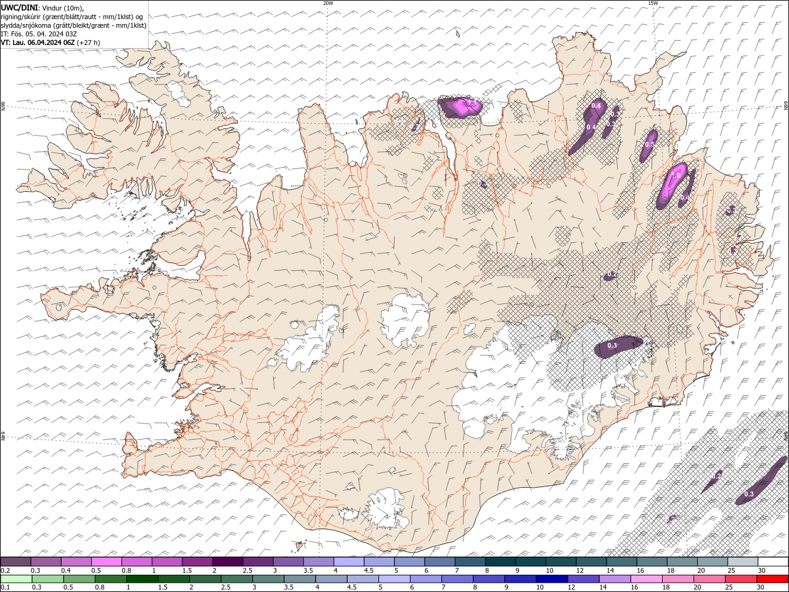This screenshot has height=592, width=789.
Task: Click the bright pink snow patch off the north coast
Action: coord(461,107)
